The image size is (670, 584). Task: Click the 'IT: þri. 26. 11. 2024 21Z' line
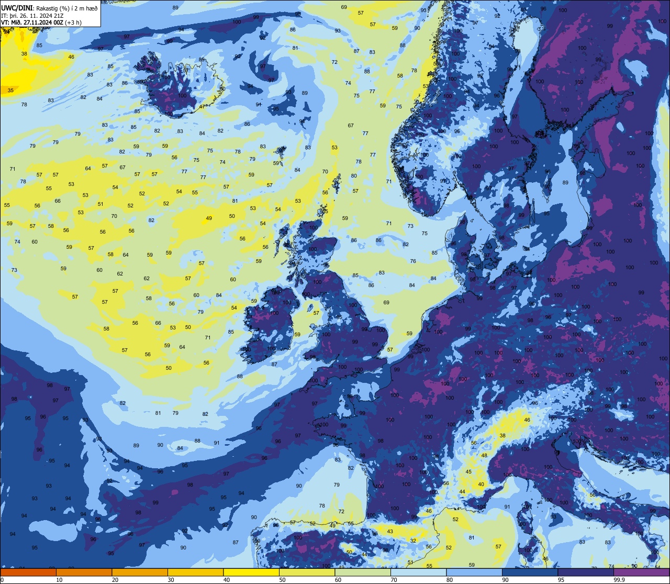pos(33,15)
